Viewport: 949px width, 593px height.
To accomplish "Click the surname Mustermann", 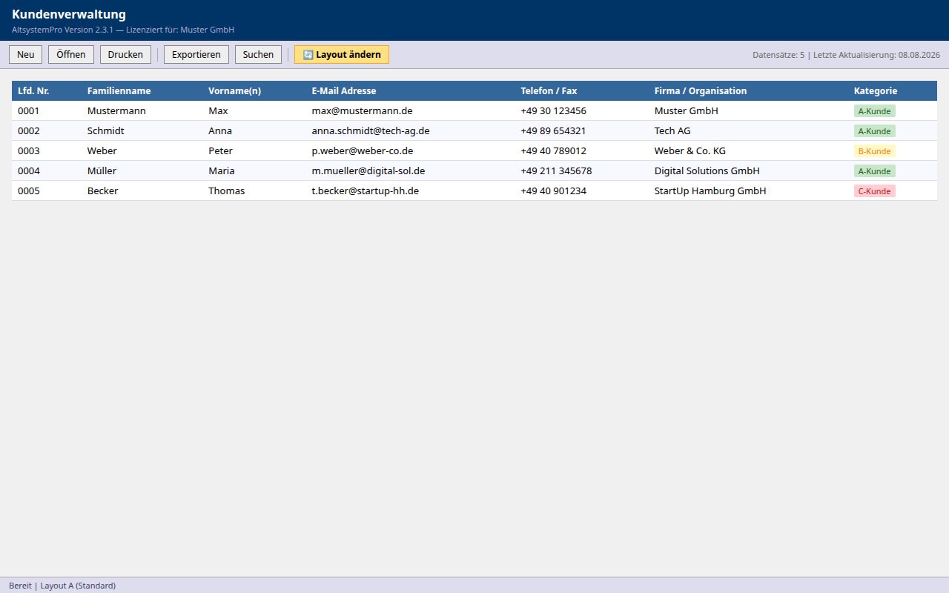I will point(116,110).
